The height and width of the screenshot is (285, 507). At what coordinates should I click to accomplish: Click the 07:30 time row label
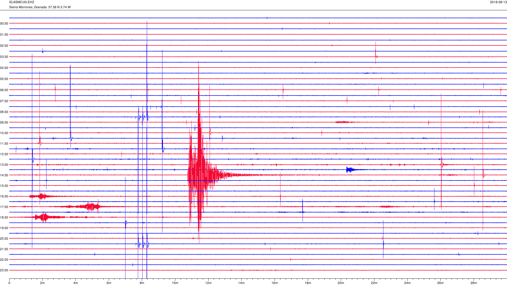[4, 101]
